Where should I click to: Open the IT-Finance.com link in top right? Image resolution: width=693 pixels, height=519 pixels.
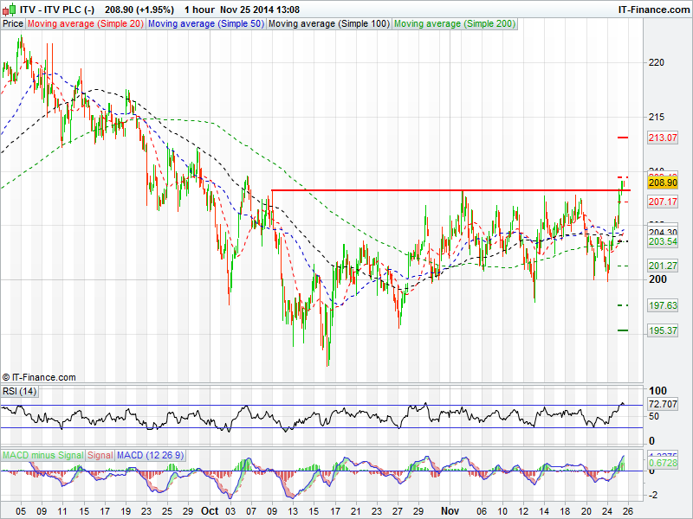(x=653, y=9)
